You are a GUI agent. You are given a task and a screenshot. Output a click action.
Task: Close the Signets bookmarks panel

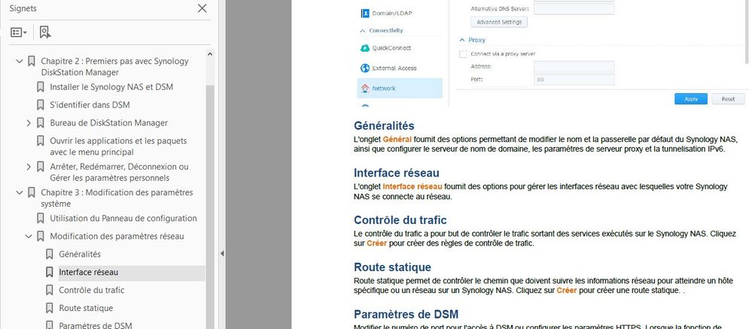202,8
